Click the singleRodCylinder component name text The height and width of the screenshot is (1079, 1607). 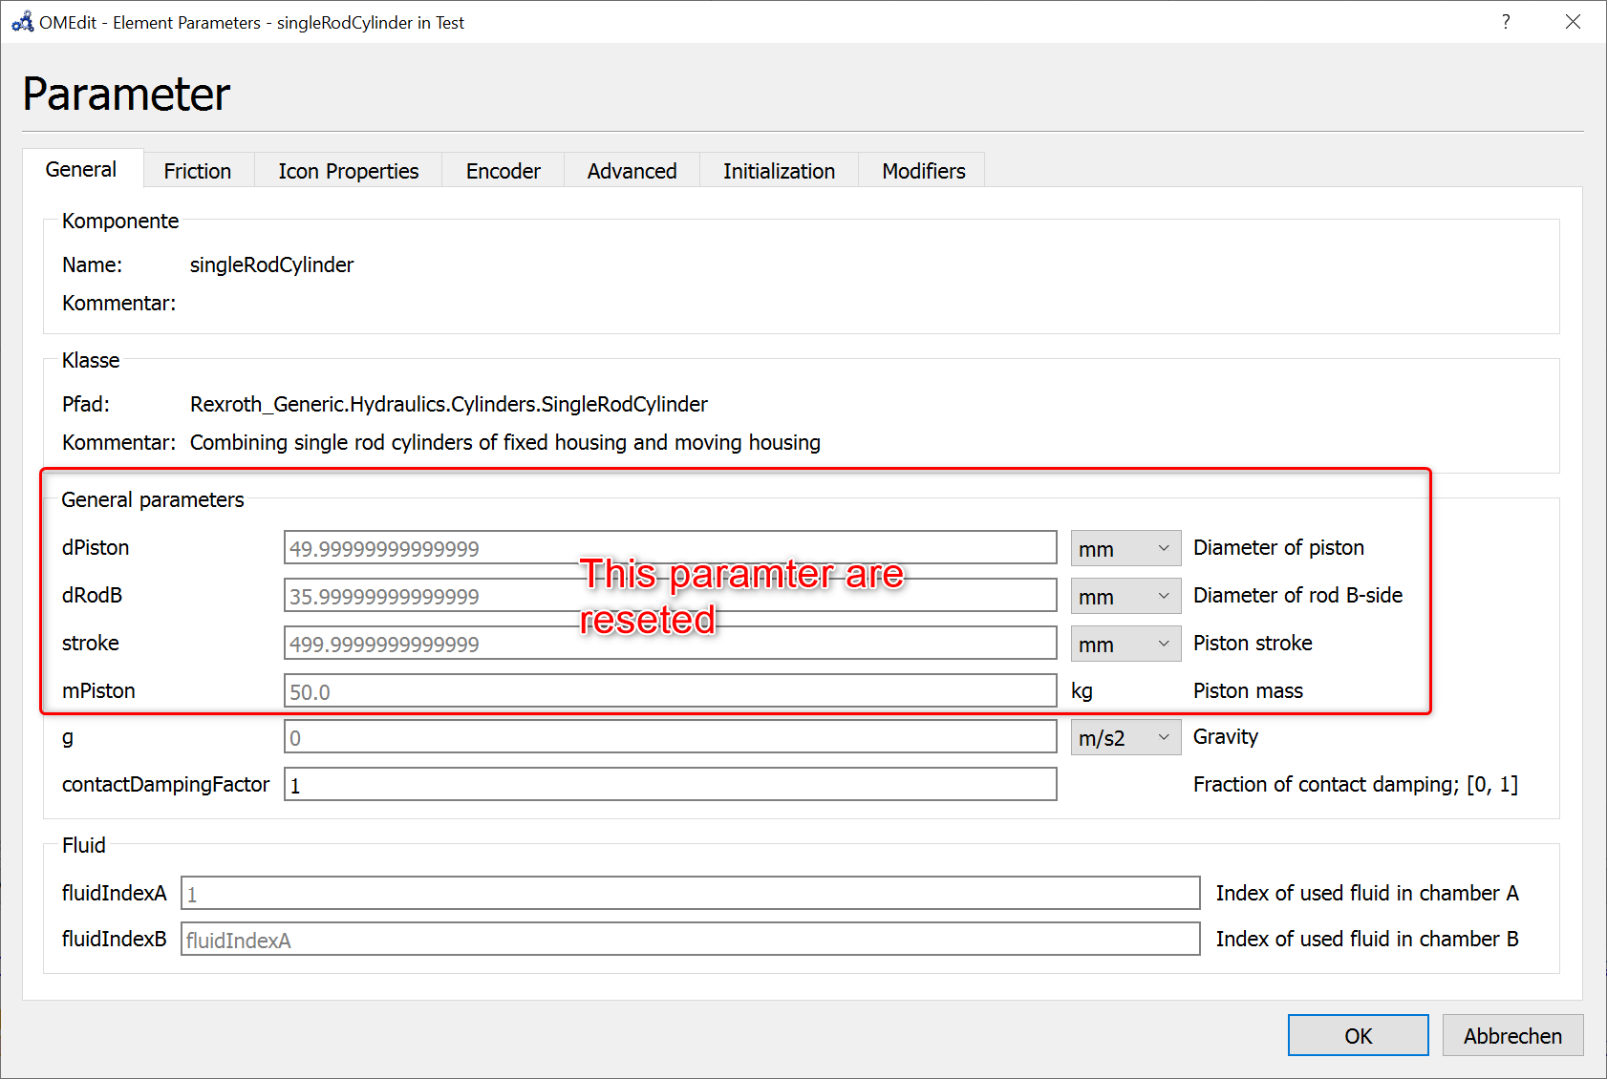[271, 264]
